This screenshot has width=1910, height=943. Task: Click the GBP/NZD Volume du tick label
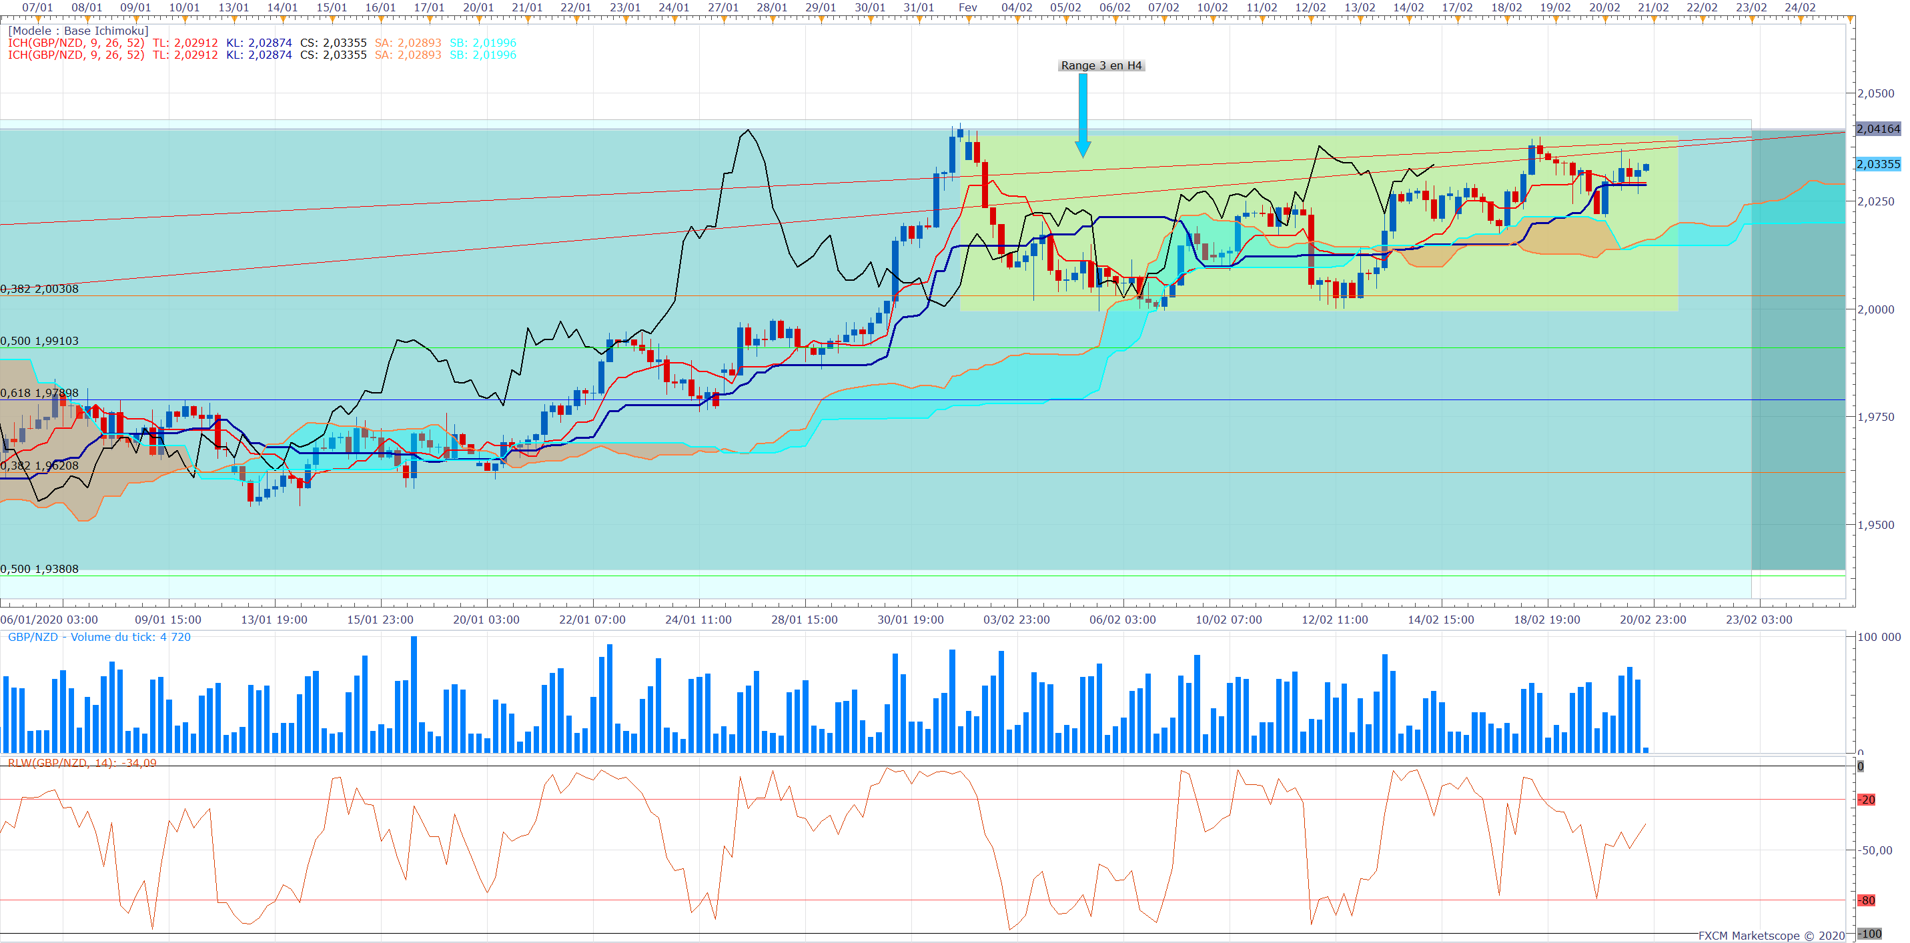tap(99, 638)
